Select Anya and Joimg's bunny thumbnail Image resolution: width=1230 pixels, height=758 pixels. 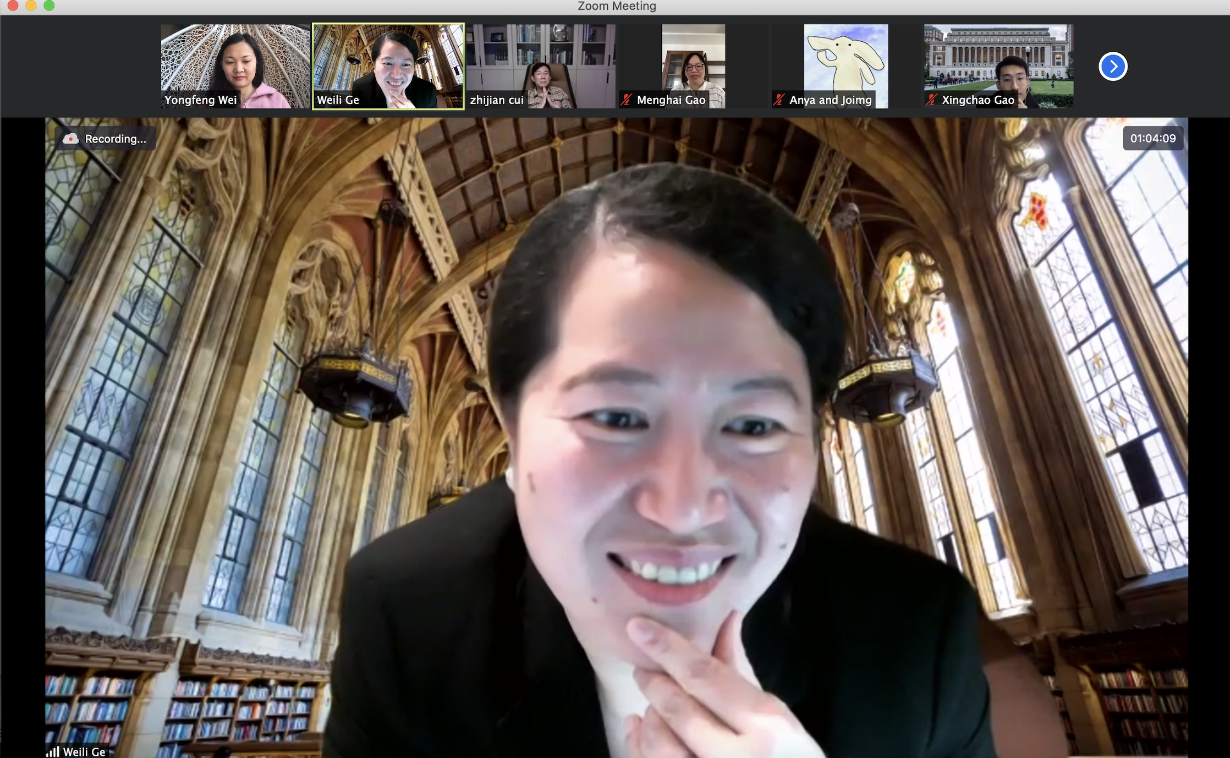(846, 66)
